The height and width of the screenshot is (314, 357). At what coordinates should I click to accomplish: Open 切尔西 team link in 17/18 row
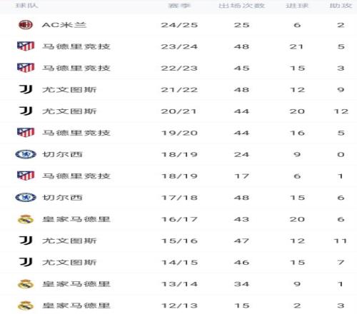(x=62, y=198)
